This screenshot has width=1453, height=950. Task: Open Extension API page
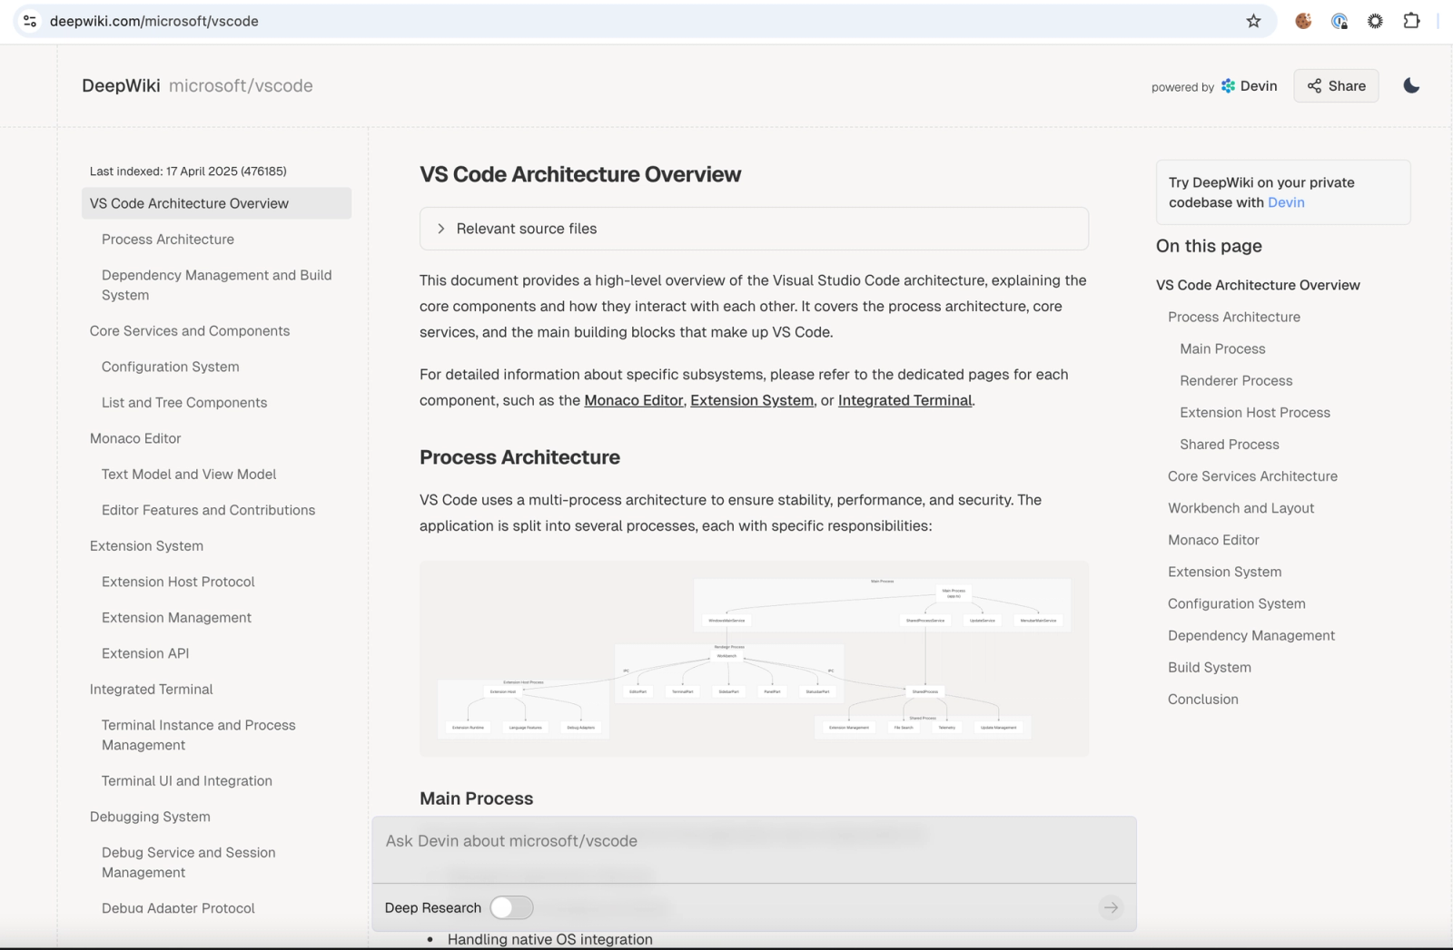pyautogui.click(x=145, y=653)
